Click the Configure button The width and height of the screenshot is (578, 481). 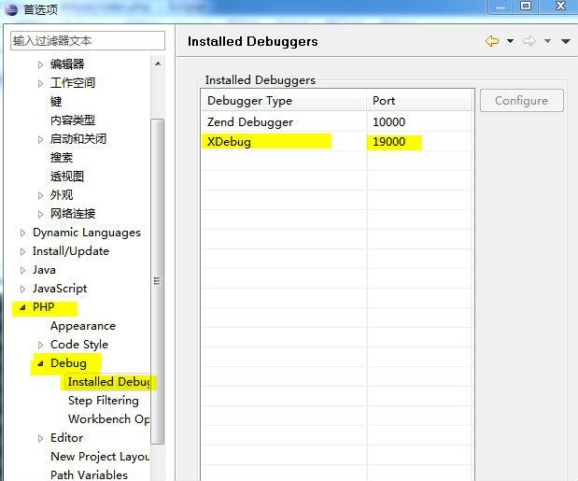point(521,101)
